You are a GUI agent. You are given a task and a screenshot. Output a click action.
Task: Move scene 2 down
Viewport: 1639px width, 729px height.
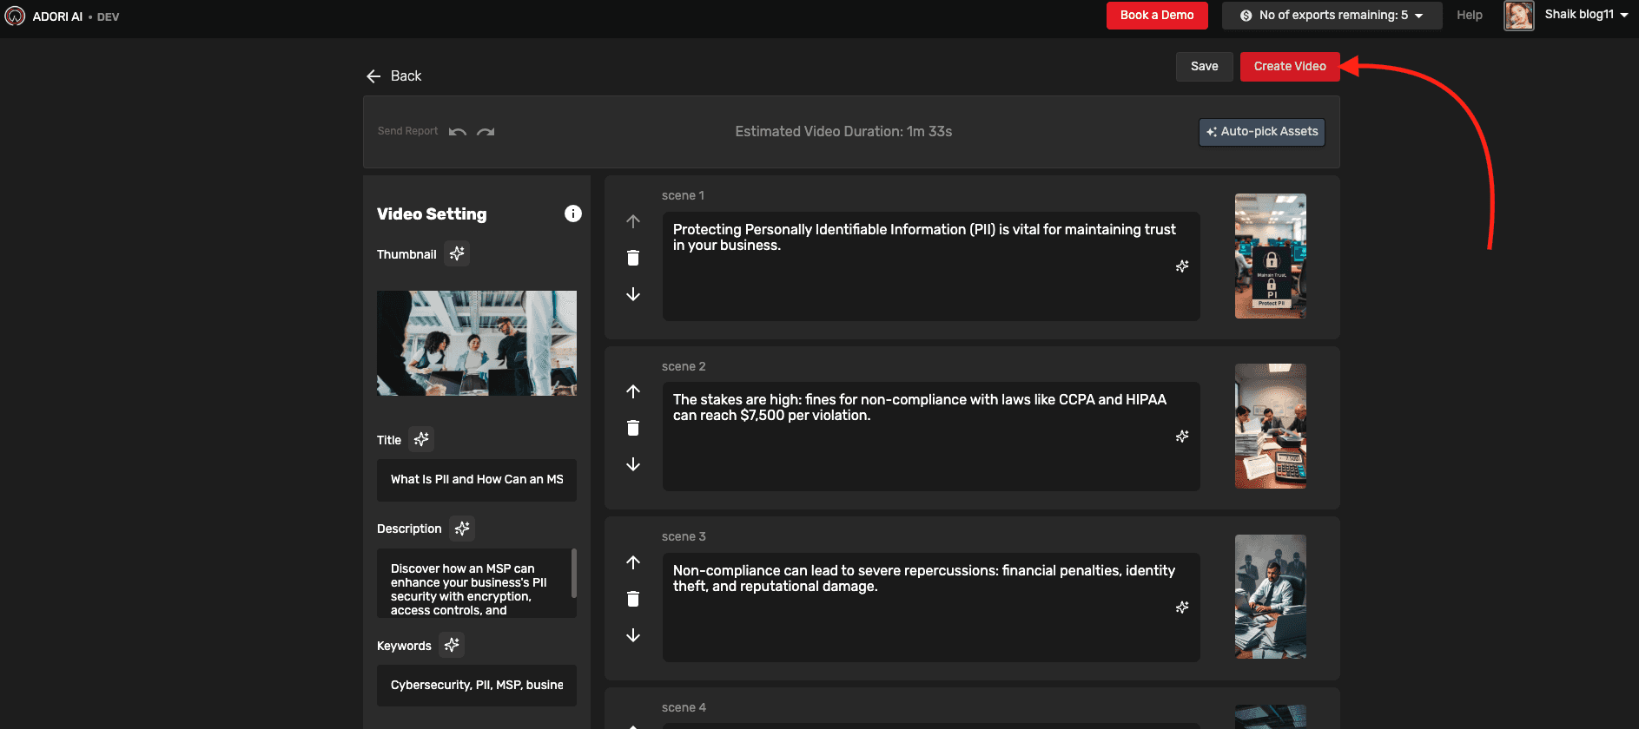(633, 464)
